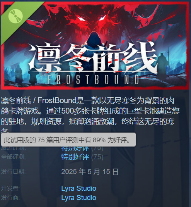191x207 pixels.
Task: Open the developer Lyra Studio link
Action: coord(79,188)
